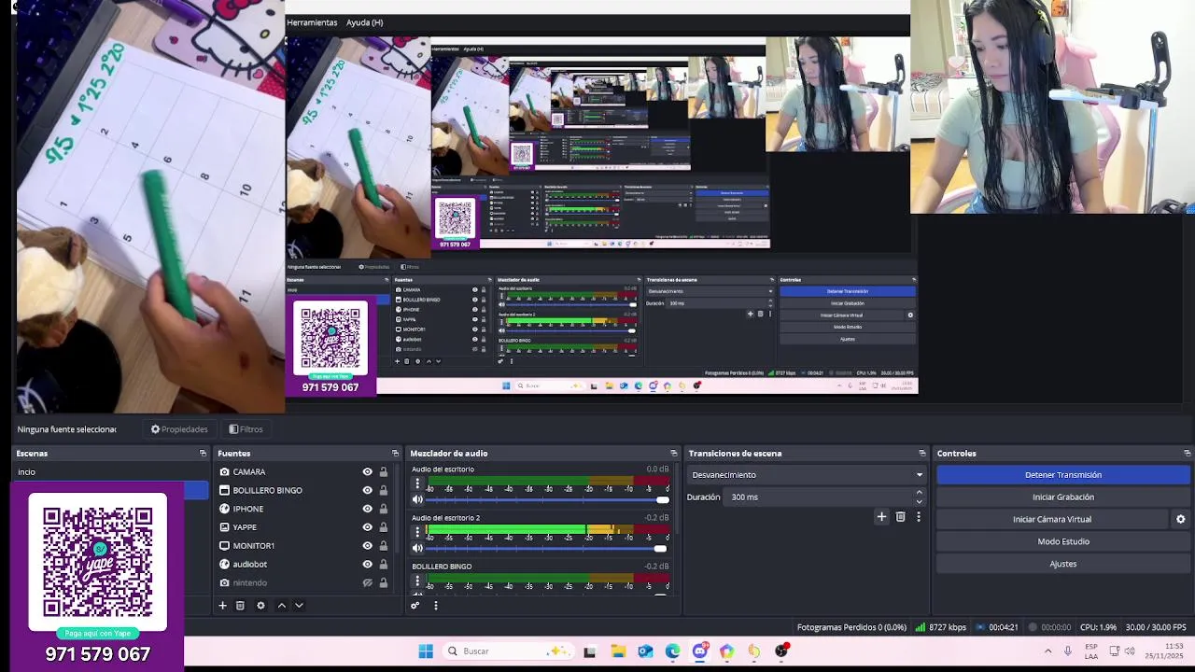Open Audio del escritorio options menu
The height and width of the screenshot is (672, 1195).
click(417, 483)
